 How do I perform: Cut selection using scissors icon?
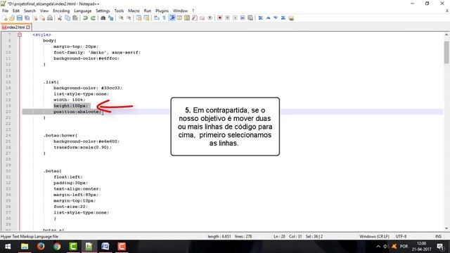pyautogui.click(x=60, y=18)
